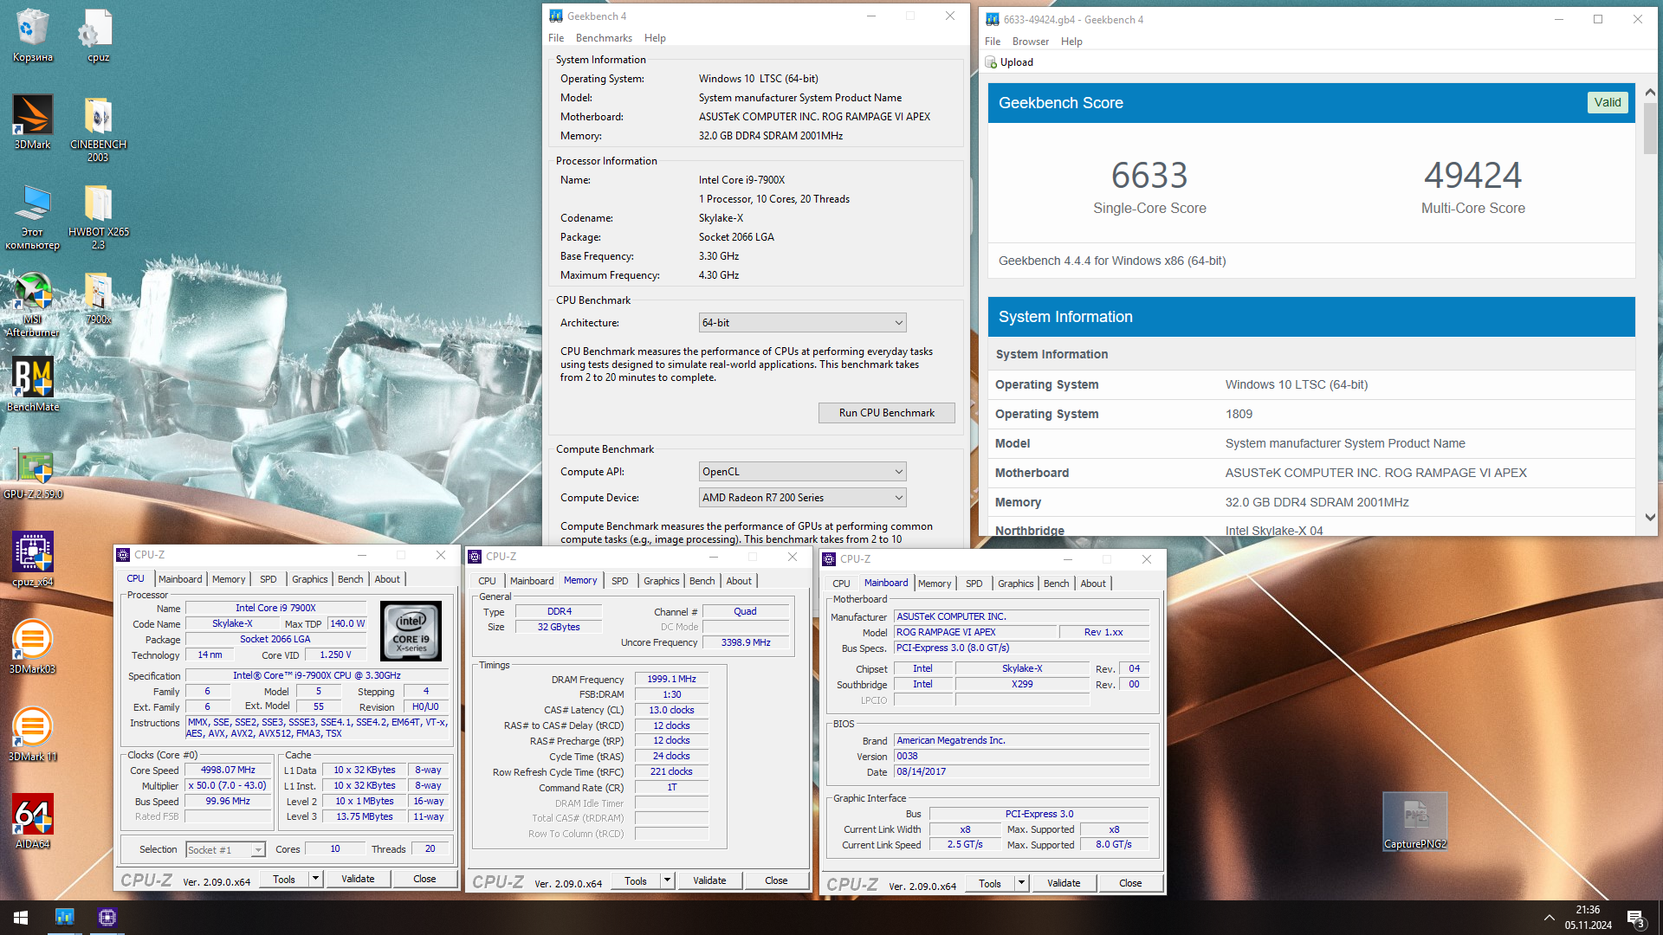Open the CINEBENCH 2003 archive icon
This screenshot has width=1663, height=935.
coord(98,129)
